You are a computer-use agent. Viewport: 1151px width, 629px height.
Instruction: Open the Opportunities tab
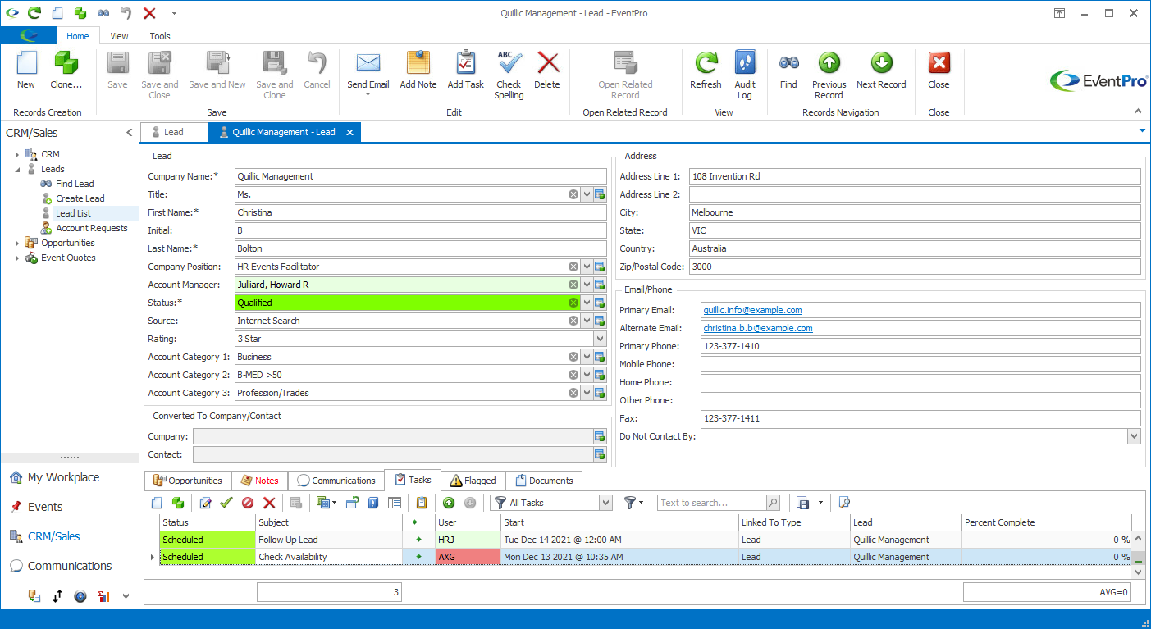tap(188, 481)
